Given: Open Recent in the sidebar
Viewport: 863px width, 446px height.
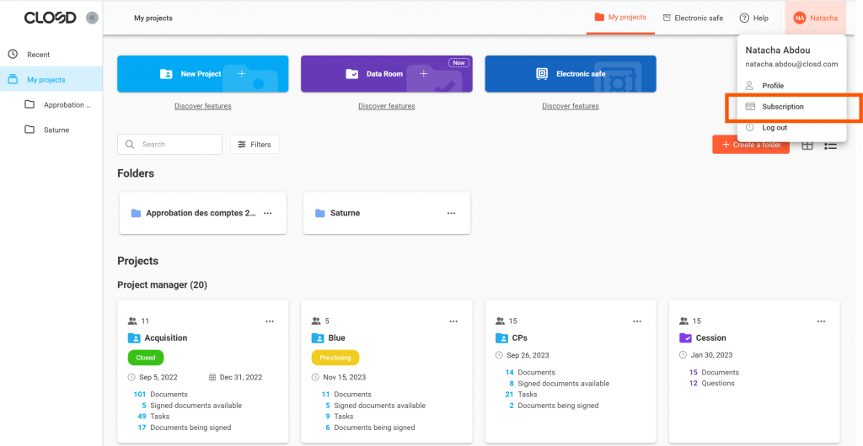Looking at the screenshot, I should coord(38,55).
